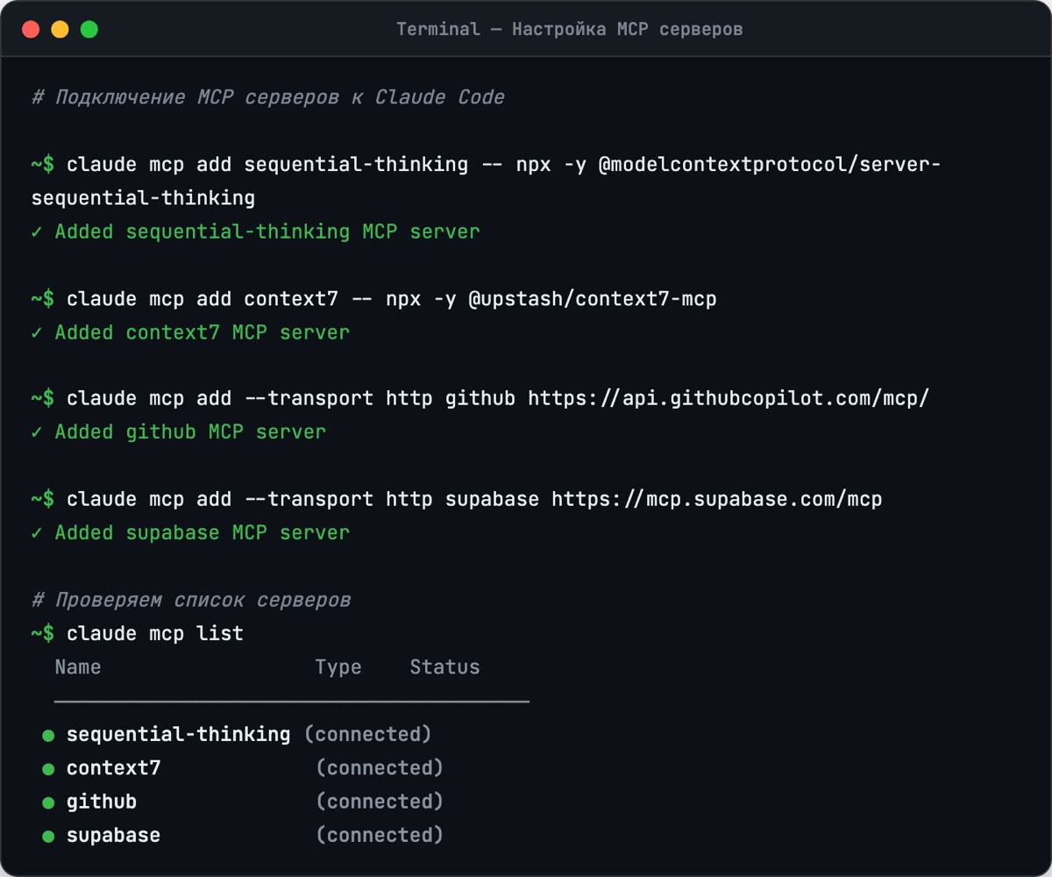Click the checkmark before Added context7
This screenshot has width=1052, height=877.
click(x=37, y=332)
